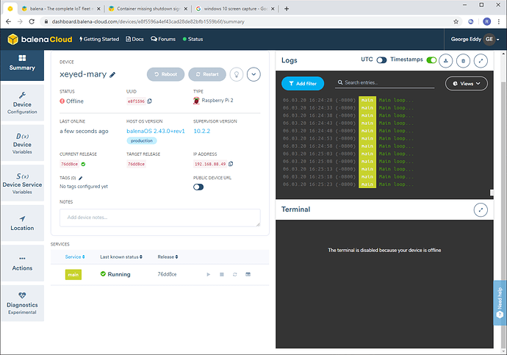Expand the Terminal panel fullscreen
This screenshot has height=355, width=507.
pyautogui.click(x=481, y=209)
